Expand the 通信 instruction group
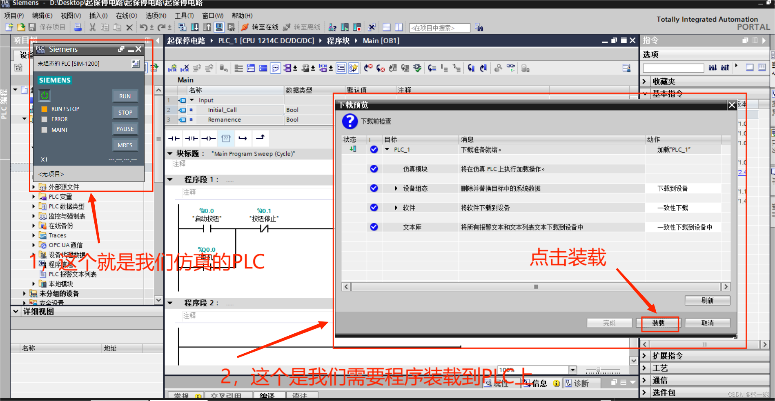The height and width of the screenshot is (401, 775). (x=644, y=380)
